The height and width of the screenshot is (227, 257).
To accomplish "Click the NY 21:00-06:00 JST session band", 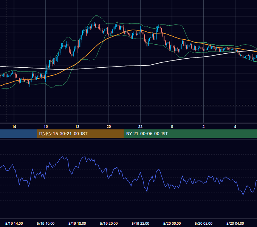I will (190, 134).
